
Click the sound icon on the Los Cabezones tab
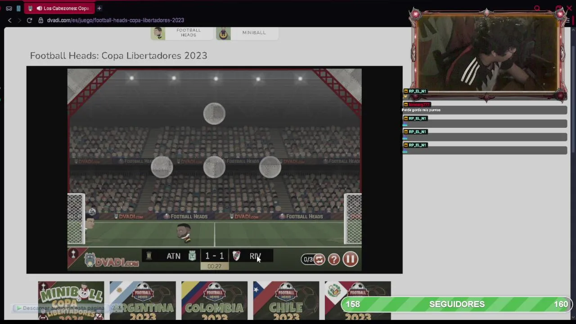(39, 8)
